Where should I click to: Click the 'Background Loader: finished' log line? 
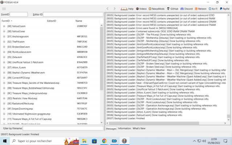tap(125, 119)
